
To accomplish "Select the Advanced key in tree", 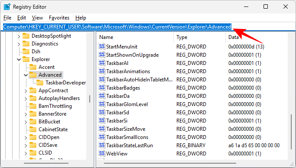I will point(50,75).
